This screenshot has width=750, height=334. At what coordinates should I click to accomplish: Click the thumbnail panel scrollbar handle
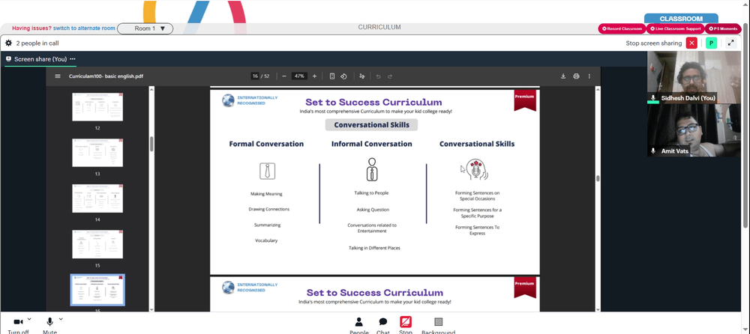[x=151, y=144]
